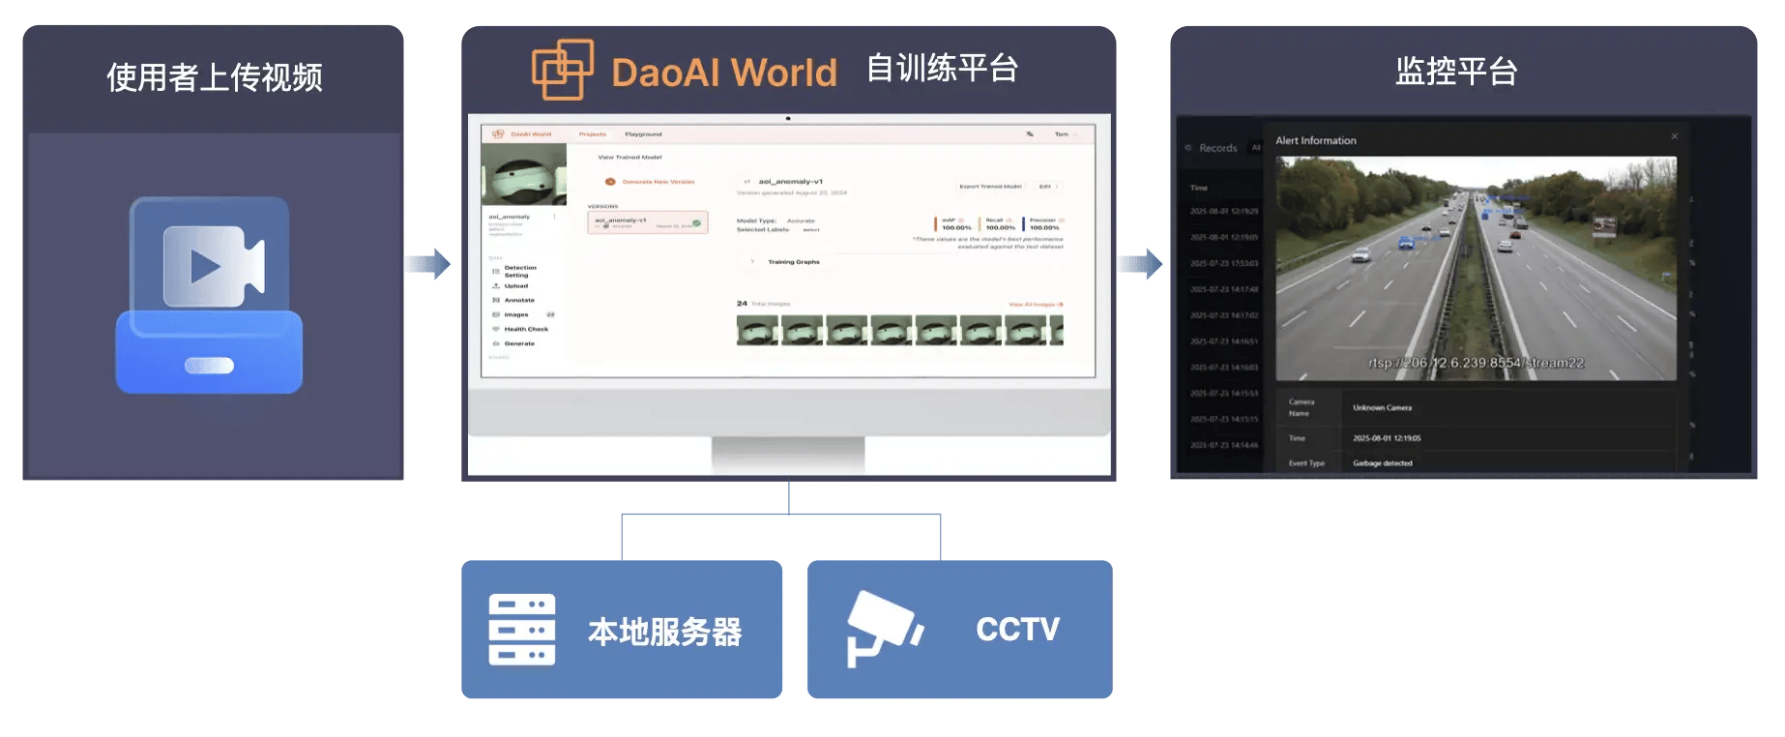Screen dimensions: 1785x737
Task: Click the search icon beside Records
Action: (x=1188, y=148)
